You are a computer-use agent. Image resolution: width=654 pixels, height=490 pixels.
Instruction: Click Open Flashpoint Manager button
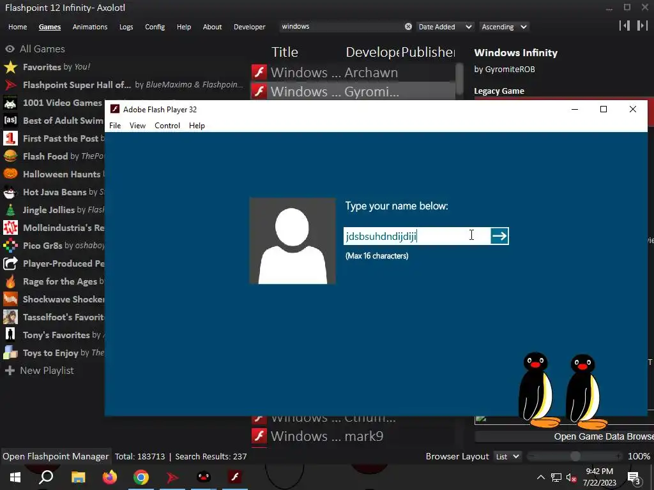(56, 456)
